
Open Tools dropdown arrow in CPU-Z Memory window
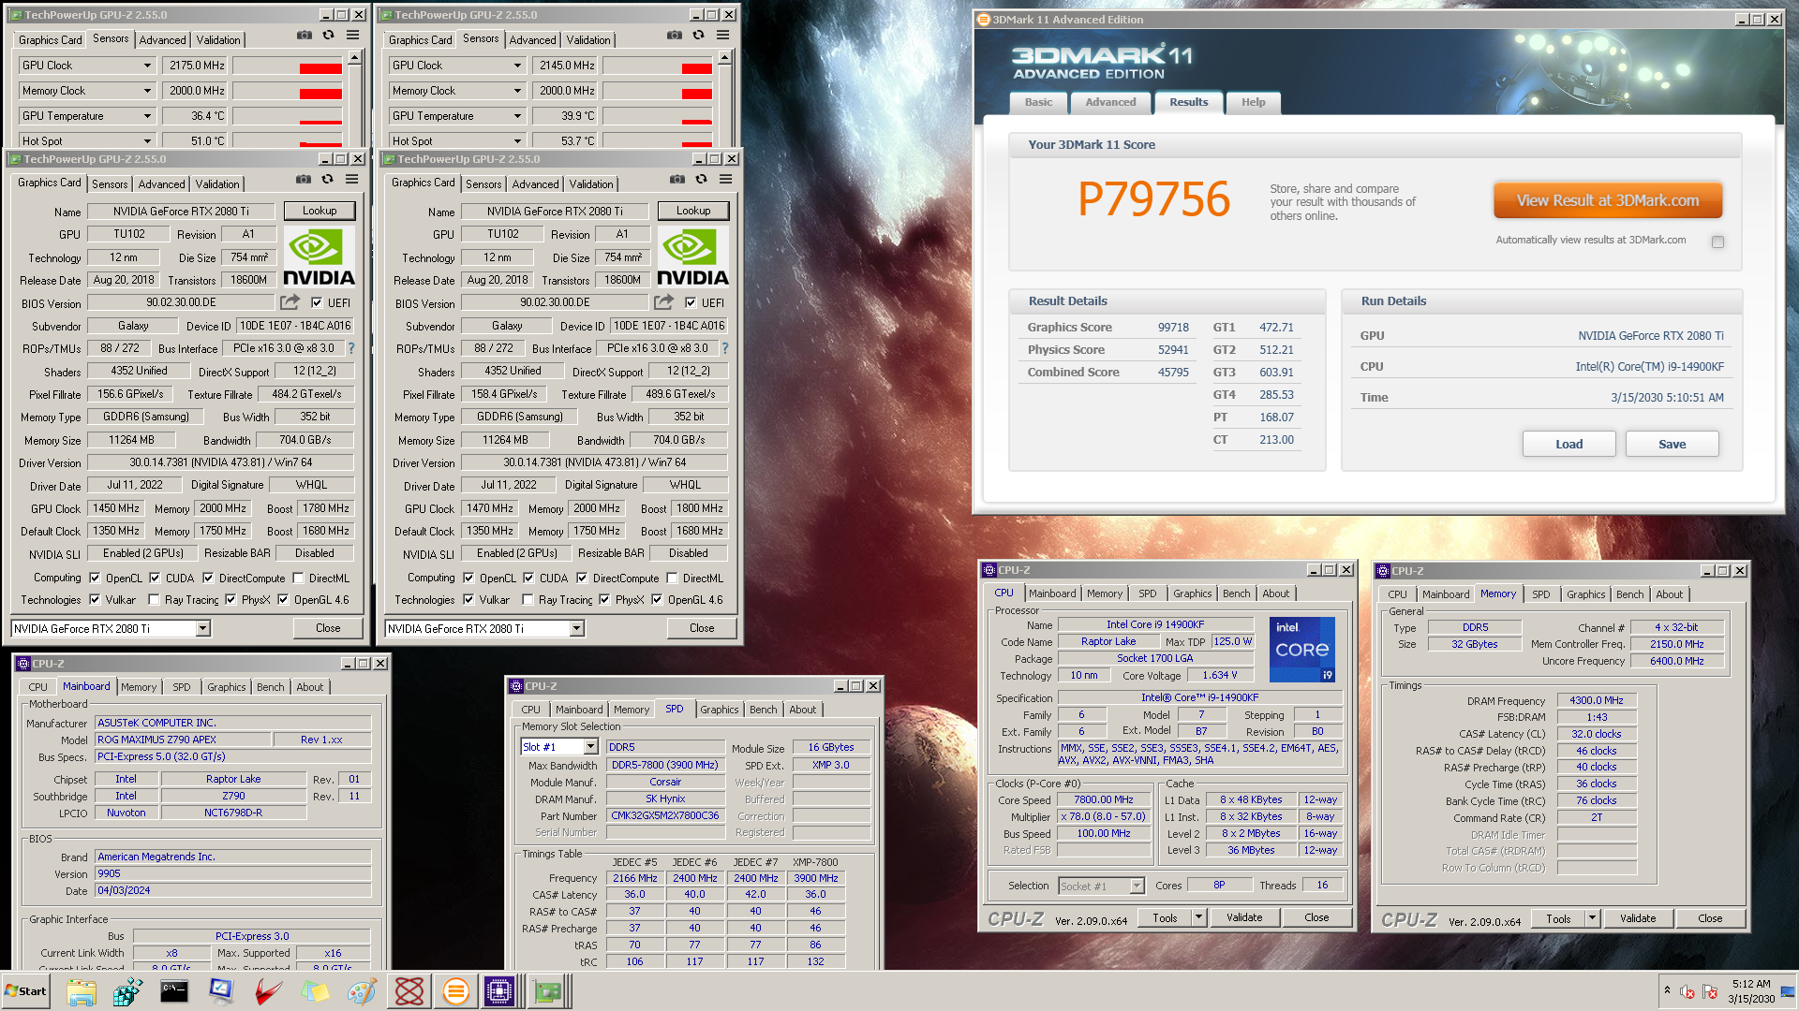tap(1592, 919)
